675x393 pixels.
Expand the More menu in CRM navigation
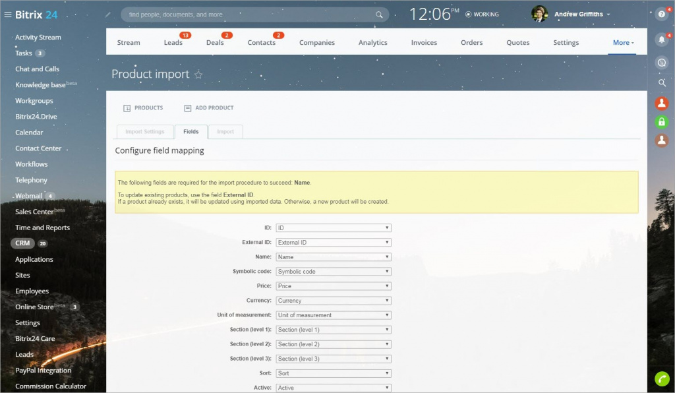(623, 43)
